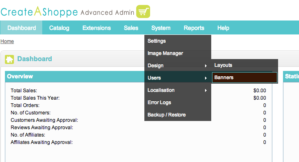Click the 'Total Sales:' label
The width and height of the screenshot is (299, 162).
[x=24, y=91]
